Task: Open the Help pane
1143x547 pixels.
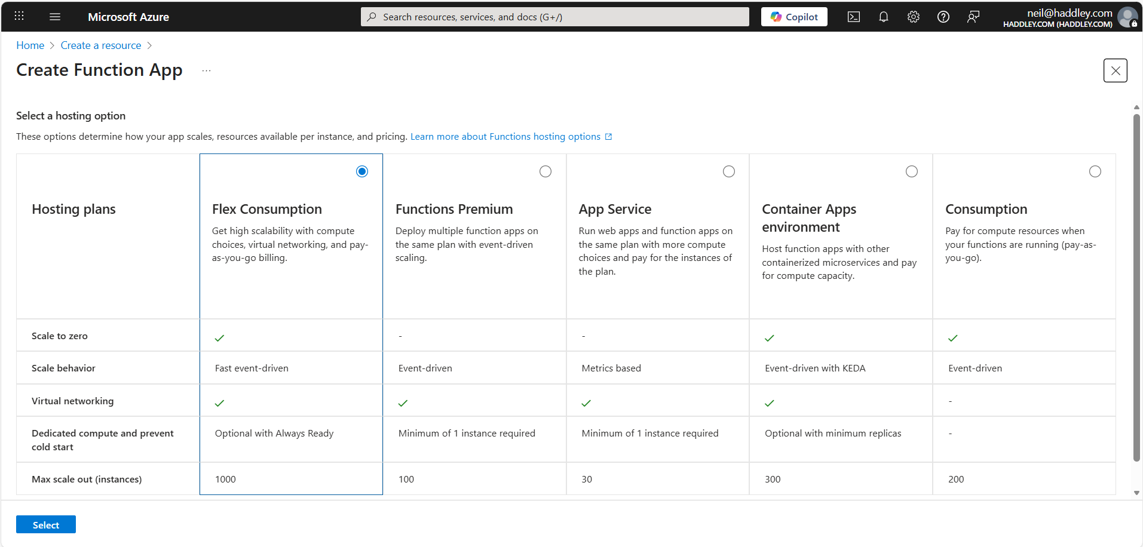Action: [943, 17]
